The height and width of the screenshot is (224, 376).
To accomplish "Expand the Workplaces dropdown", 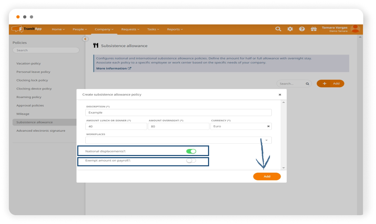I will [x=266, y=140].
